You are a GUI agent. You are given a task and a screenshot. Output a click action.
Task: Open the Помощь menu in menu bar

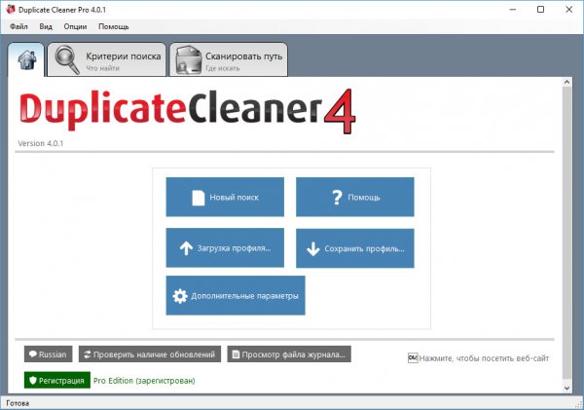(x=114, y=27)
